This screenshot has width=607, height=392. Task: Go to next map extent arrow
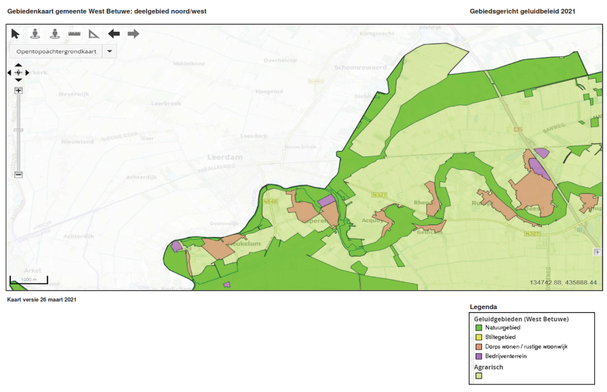click(134, 33)
